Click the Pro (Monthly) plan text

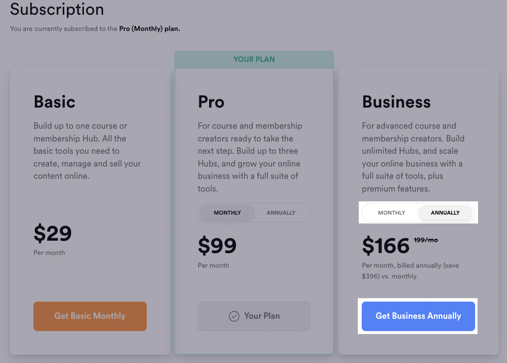[x=149, y=29]
